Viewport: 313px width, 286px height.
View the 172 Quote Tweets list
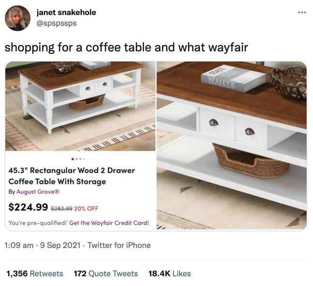coord(106,273)
